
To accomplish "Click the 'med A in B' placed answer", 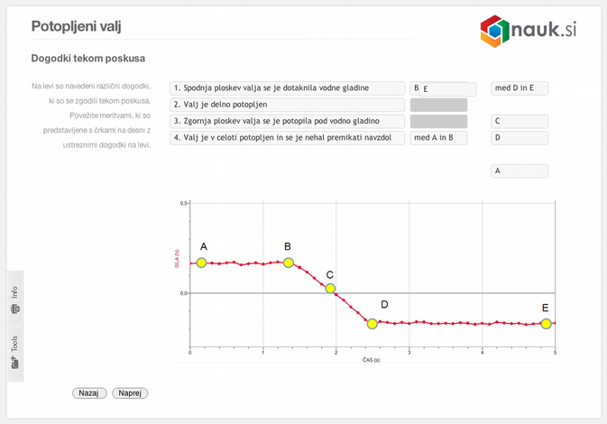I will [439, 138].
